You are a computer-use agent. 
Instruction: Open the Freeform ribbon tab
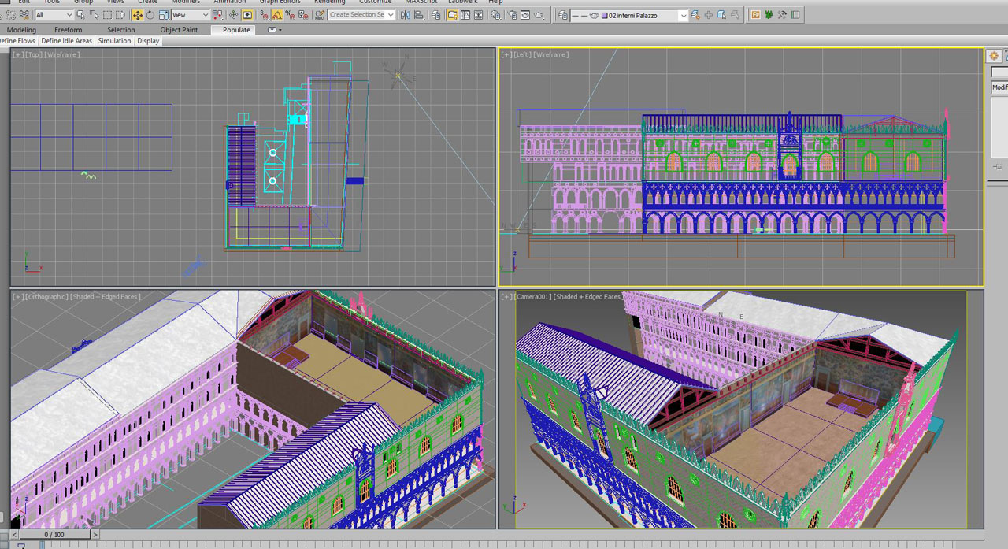pyautogui.click(x=68, y=30)
